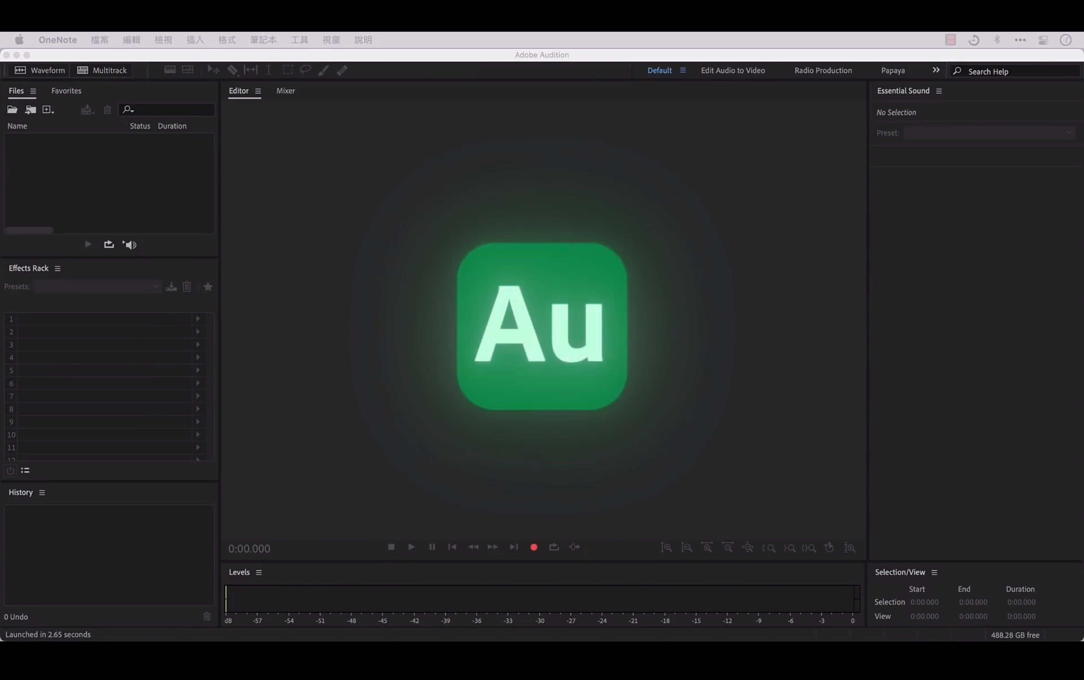Viewport: 1084px width, 680px height.
Task: Click the Essential Sound panel menu
Action: point(938,90)
